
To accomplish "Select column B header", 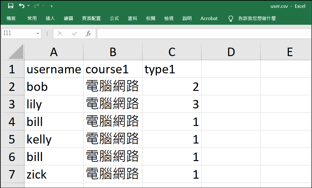I will pyautogui.click(x=113, y=51).
